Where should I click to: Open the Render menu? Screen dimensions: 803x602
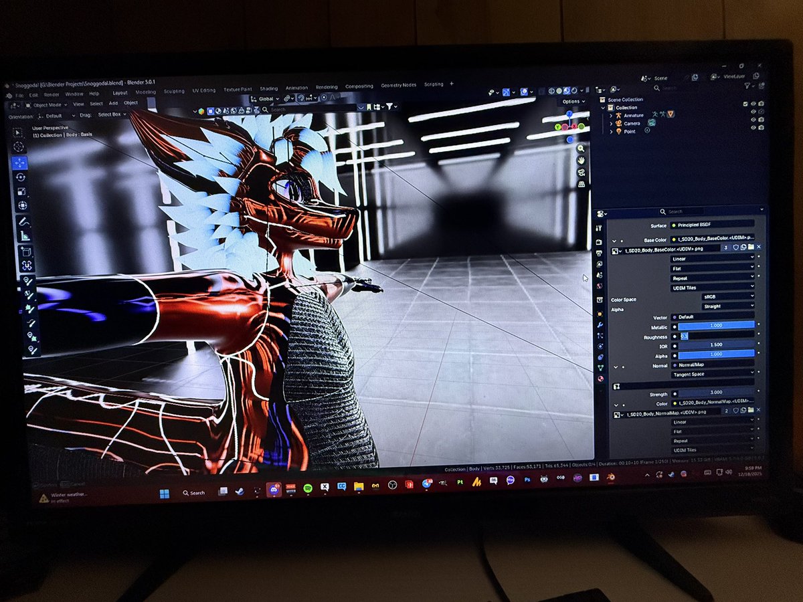pyautogui.click(x=52, y=95)
